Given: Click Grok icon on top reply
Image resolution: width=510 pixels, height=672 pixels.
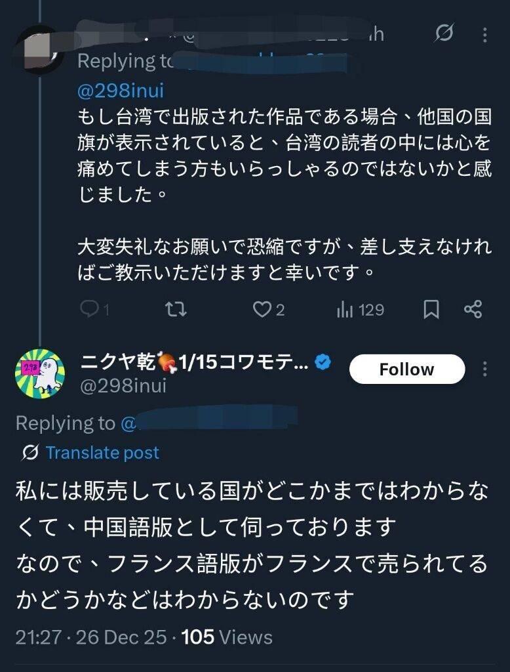Looking at the screenshot, I should pos(444,33).
